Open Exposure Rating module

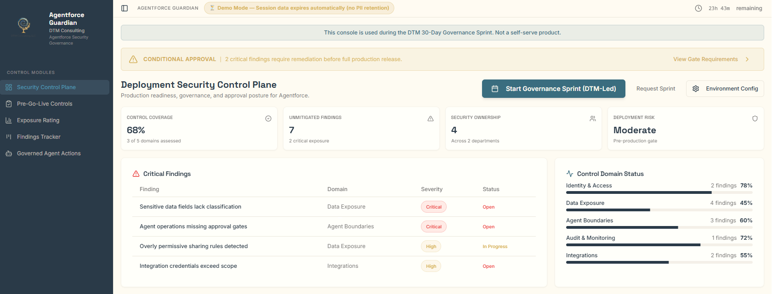[x=55, y=120]
